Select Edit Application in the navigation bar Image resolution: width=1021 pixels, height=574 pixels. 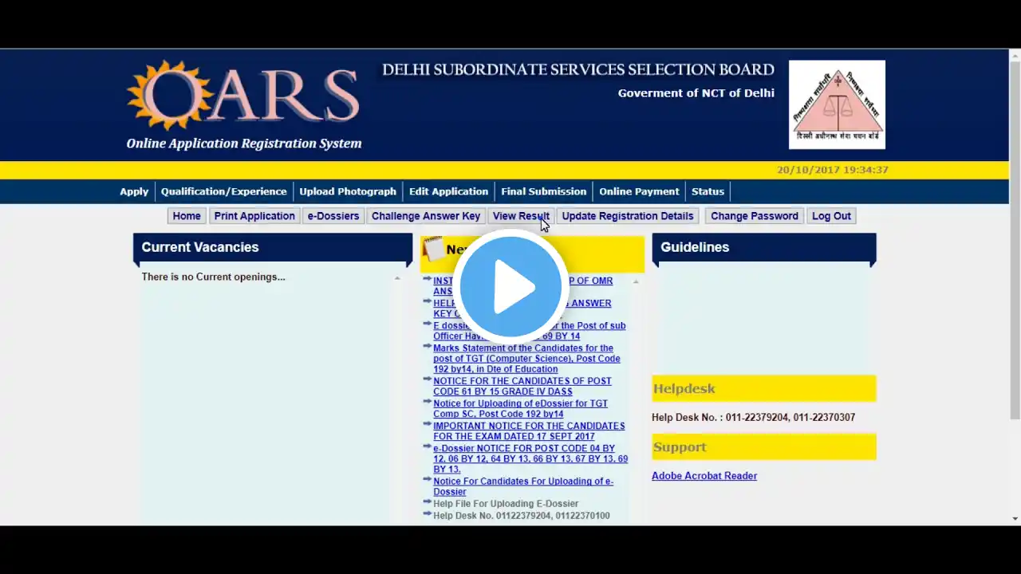pos(448,191)
